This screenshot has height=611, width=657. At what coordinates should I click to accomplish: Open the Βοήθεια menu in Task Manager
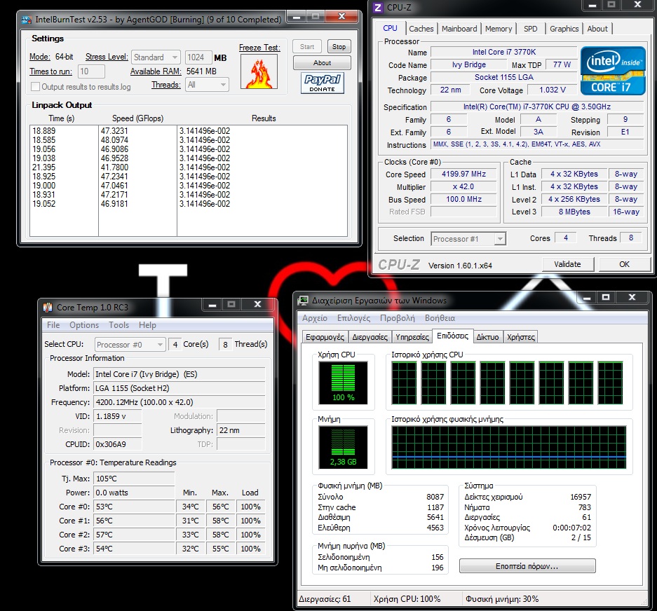(440, 318)
